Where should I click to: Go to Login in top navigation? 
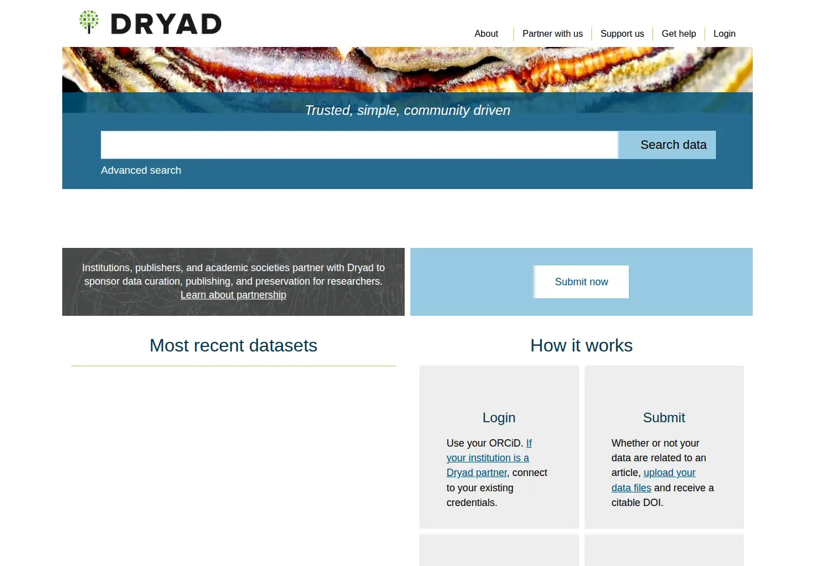[724, 34]
